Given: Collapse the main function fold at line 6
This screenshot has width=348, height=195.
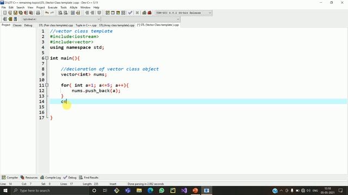Looking at the screenshot, I should click(47, 58).
